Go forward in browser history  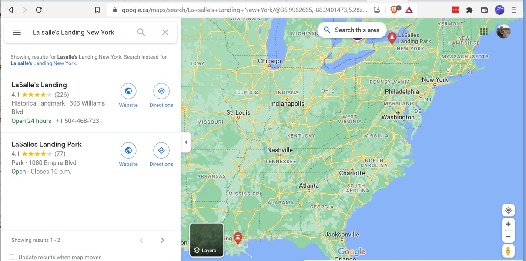25,10
